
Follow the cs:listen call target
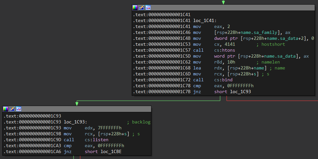97,140
